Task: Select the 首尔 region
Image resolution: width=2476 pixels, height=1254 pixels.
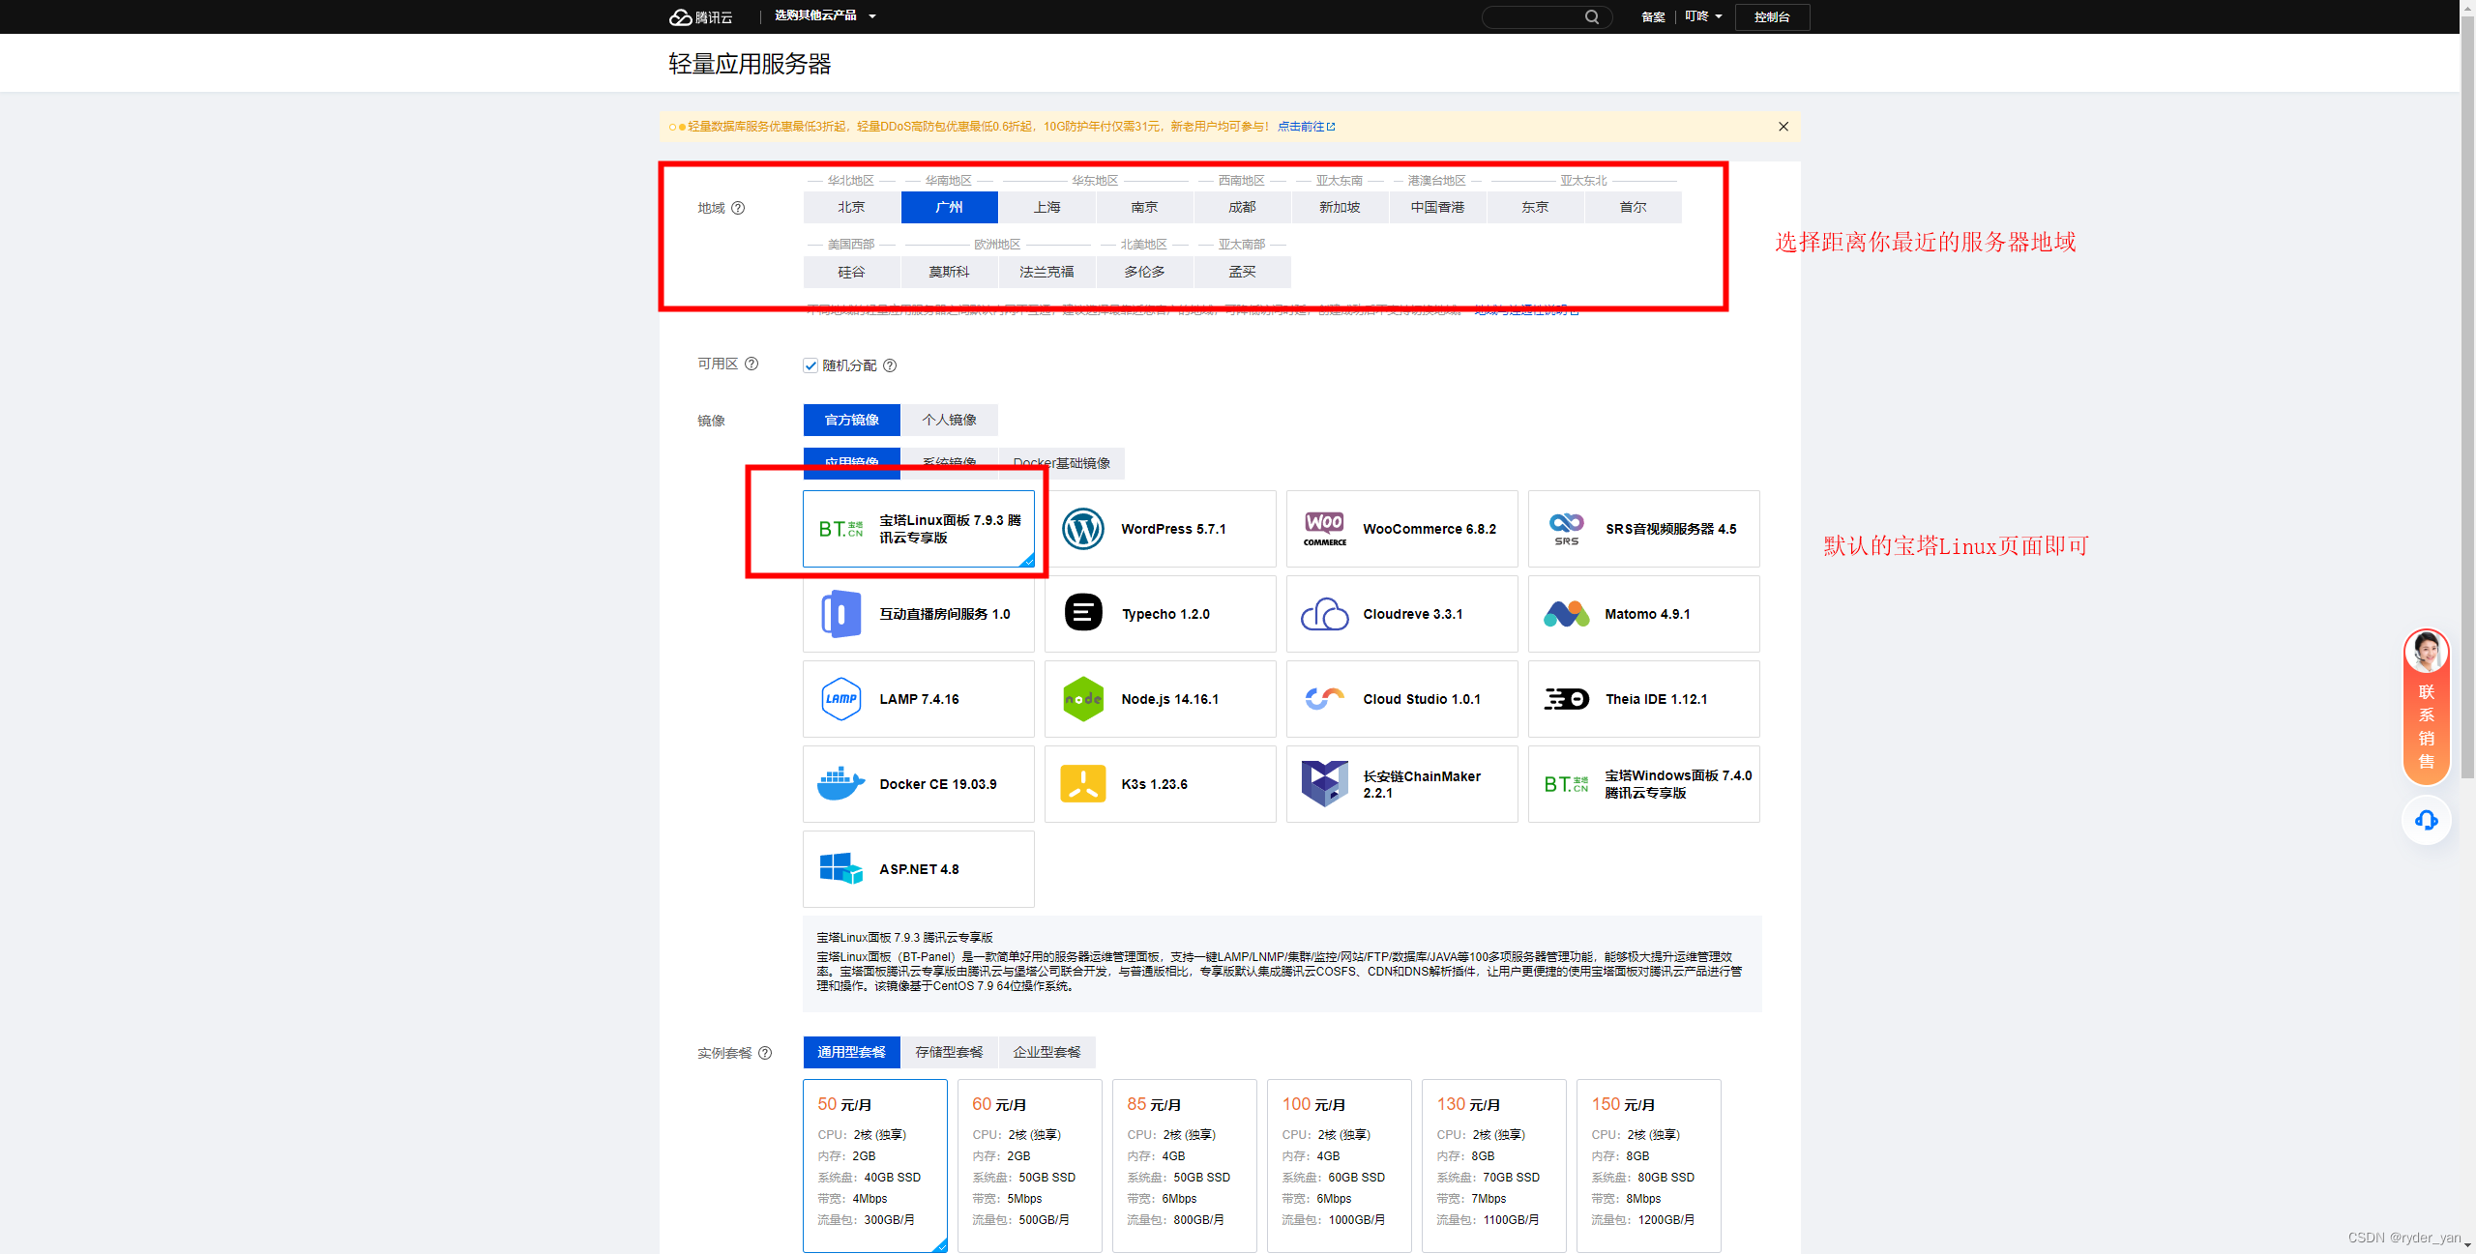Action: (x=1633, y=207)
